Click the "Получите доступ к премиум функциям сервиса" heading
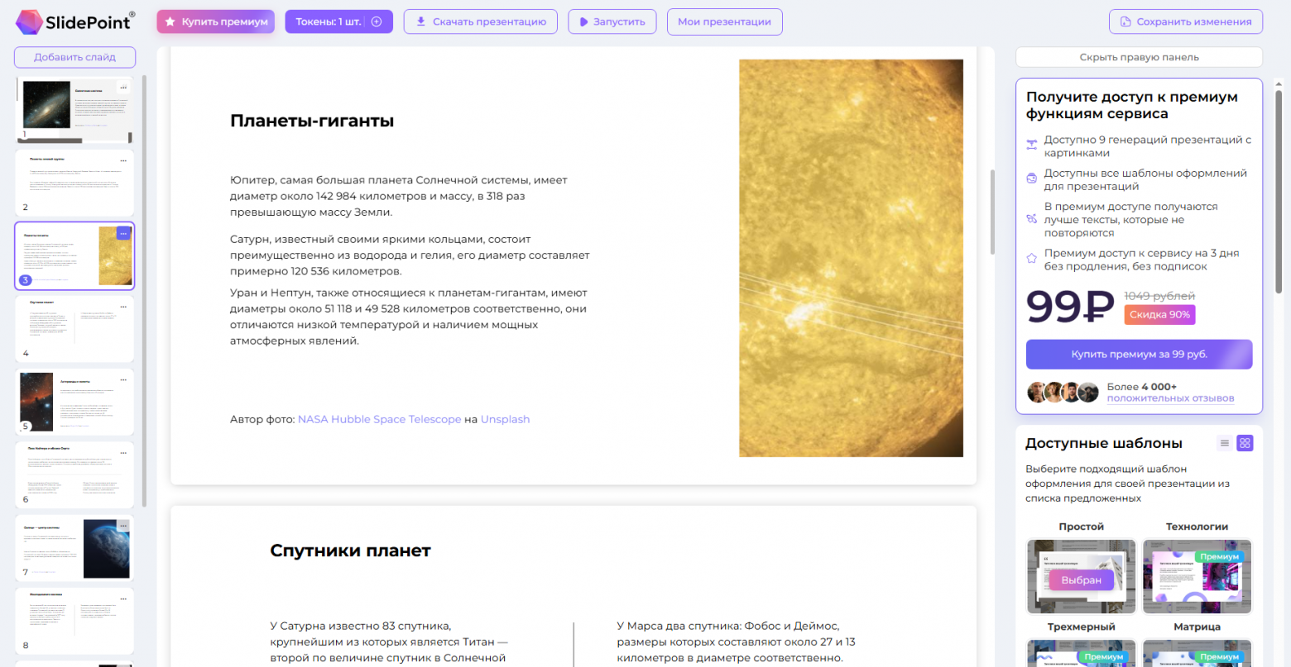The image size is (1291, 667). [x=1132, y=105]
